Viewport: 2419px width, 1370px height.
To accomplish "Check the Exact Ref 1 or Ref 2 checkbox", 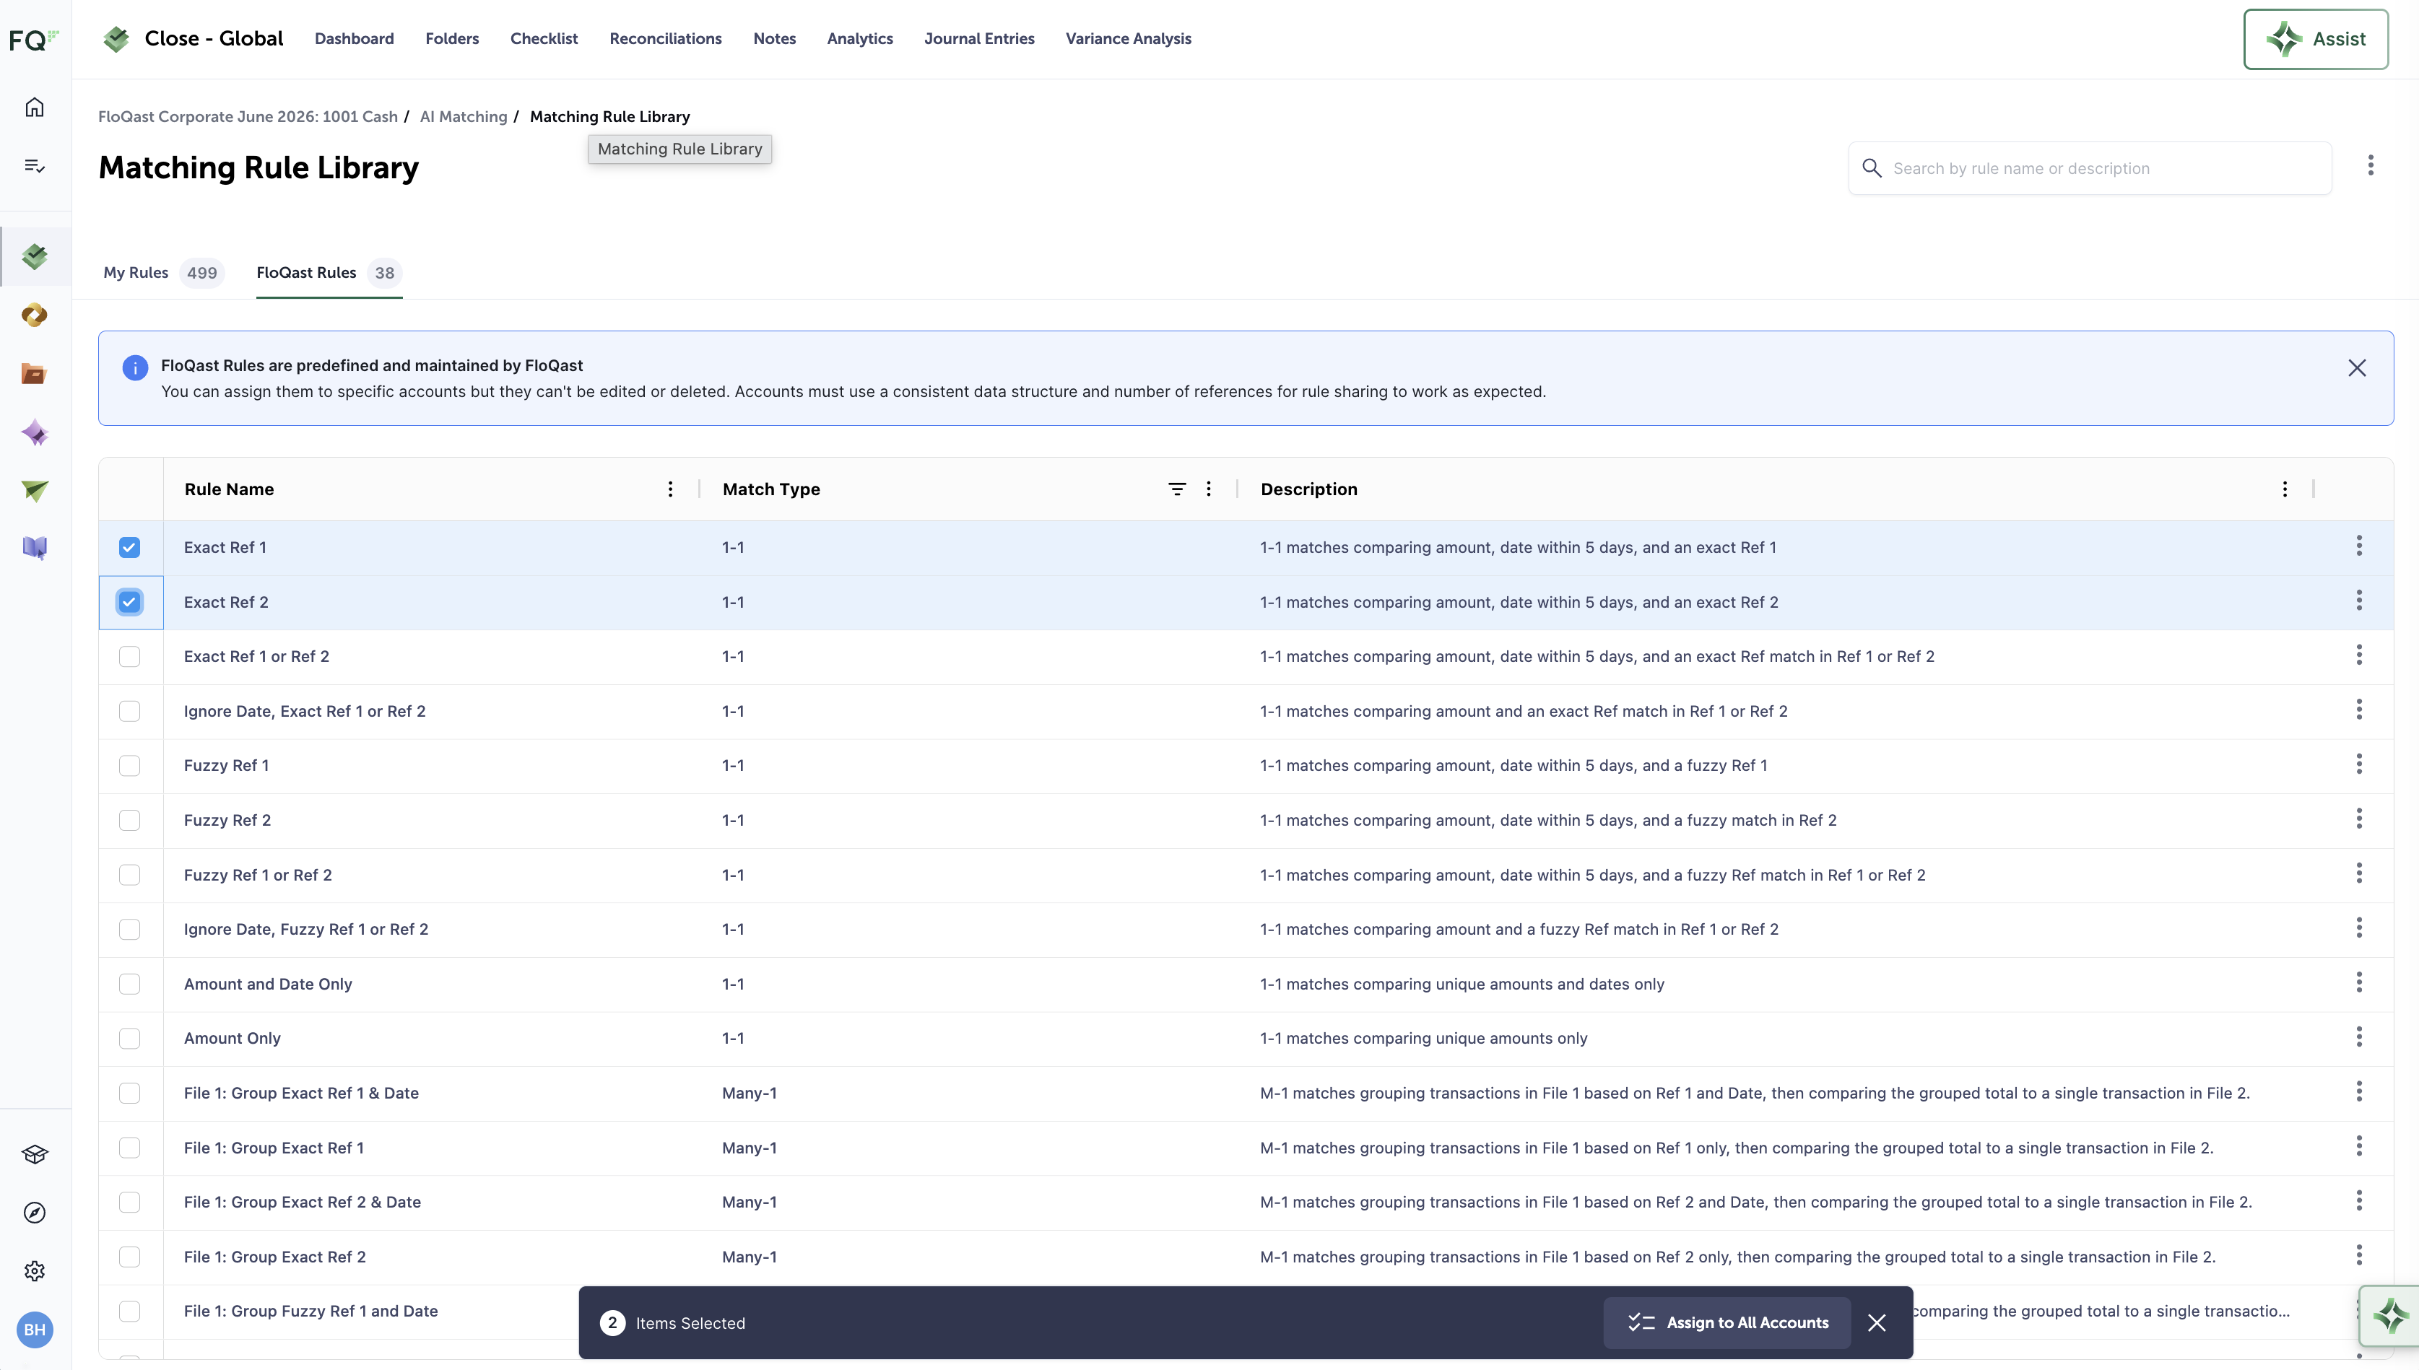I will (x=130, y=657).
